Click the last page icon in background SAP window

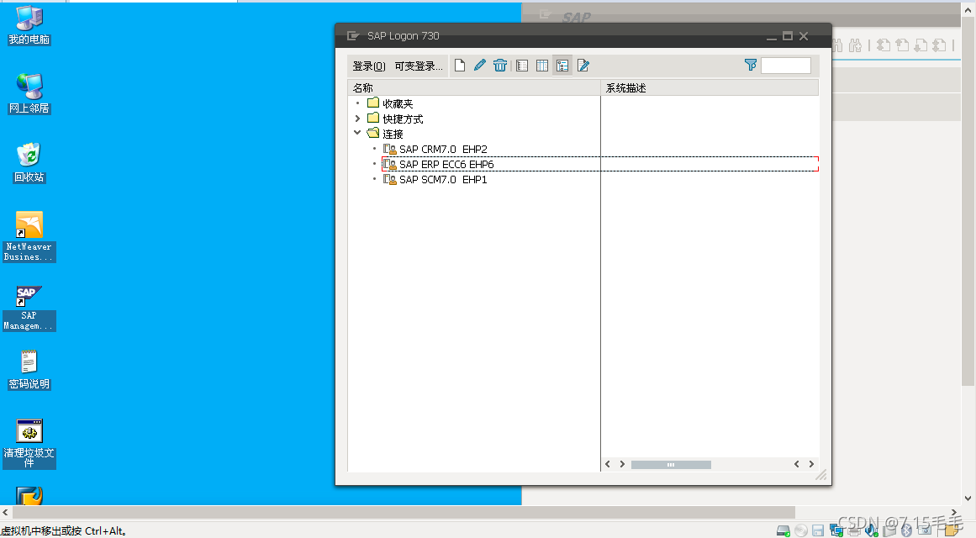939,45
